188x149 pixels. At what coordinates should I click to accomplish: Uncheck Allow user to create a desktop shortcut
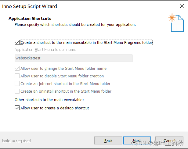point(17,108)
